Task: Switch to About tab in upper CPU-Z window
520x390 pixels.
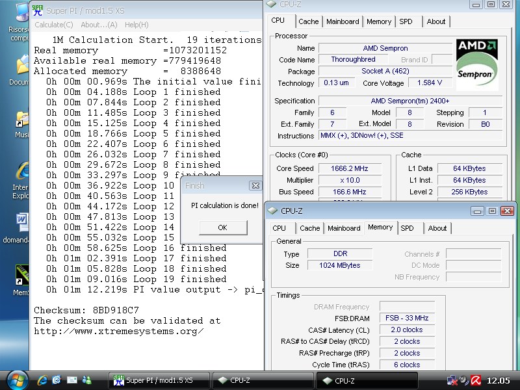Action: (x=435, y=21)
